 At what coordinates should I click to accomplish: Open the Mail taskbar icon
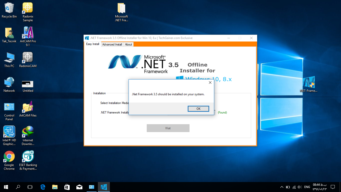coord(79,187)
